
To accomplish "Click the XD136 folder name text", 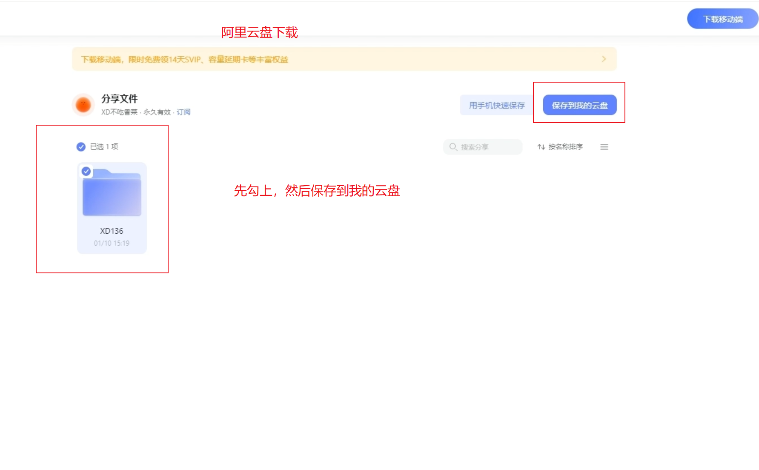I will [112, 231].
